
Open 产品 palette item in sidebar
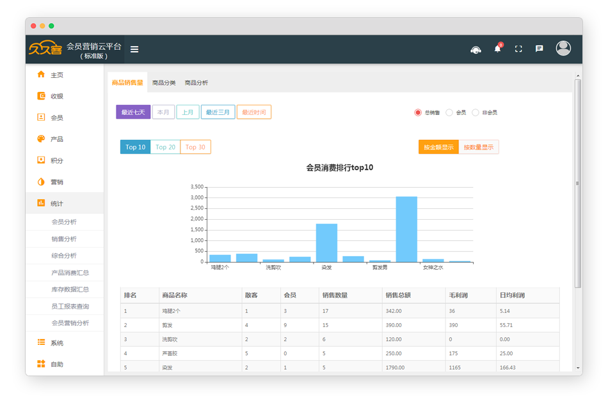[x=57, y=139]
